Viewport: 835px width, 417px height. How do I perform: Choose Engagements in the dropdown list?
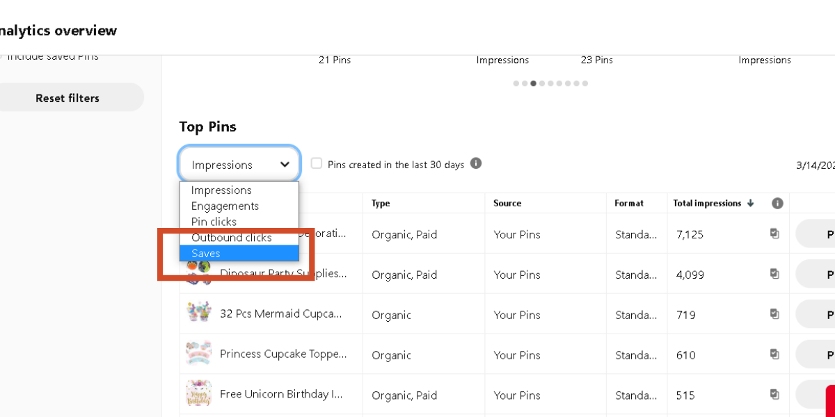pos(225,206)
